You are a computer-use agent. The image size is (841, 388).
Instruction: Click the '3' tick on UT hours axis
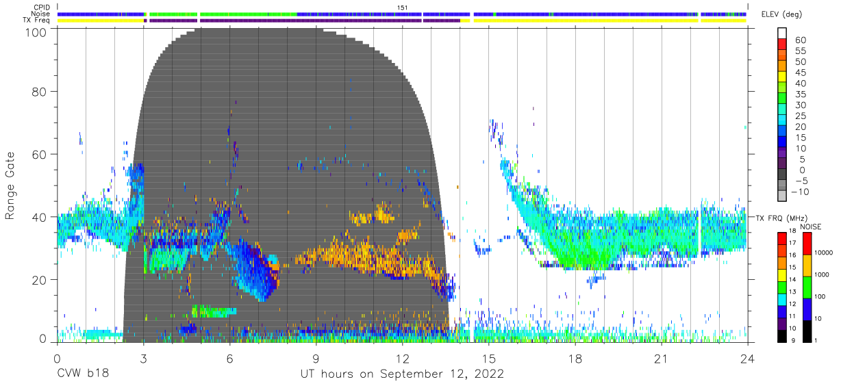pos(143,359)
